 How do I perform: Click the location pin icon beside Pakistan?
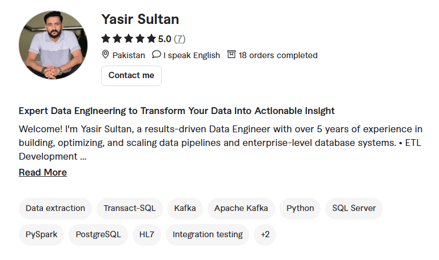tap(105, 55)
